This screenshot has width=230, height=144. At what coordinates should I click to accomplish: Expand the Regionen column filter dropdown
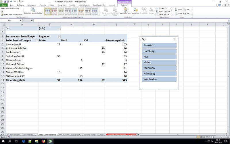[x=60, y=37]
